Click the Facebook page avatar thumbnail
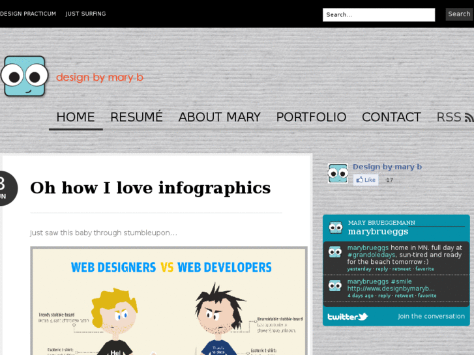The image size is (474, 355). [338, 173]
